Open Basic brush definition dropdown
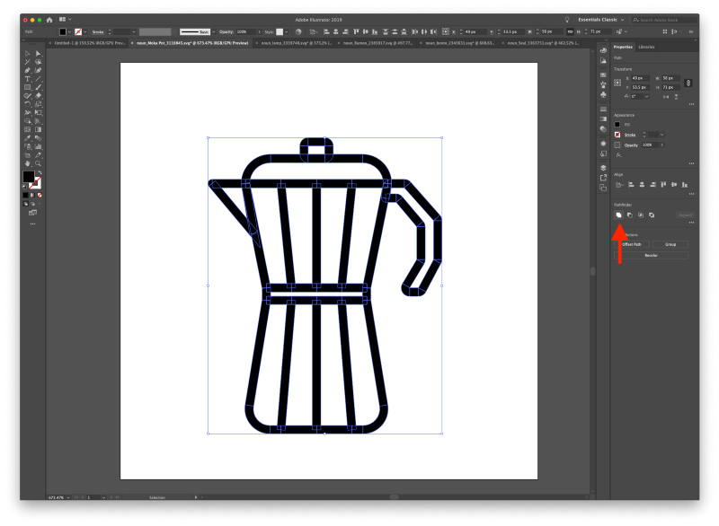Image resolution: width=719 pixels, height=526 pixels. (x=214, y=31)
